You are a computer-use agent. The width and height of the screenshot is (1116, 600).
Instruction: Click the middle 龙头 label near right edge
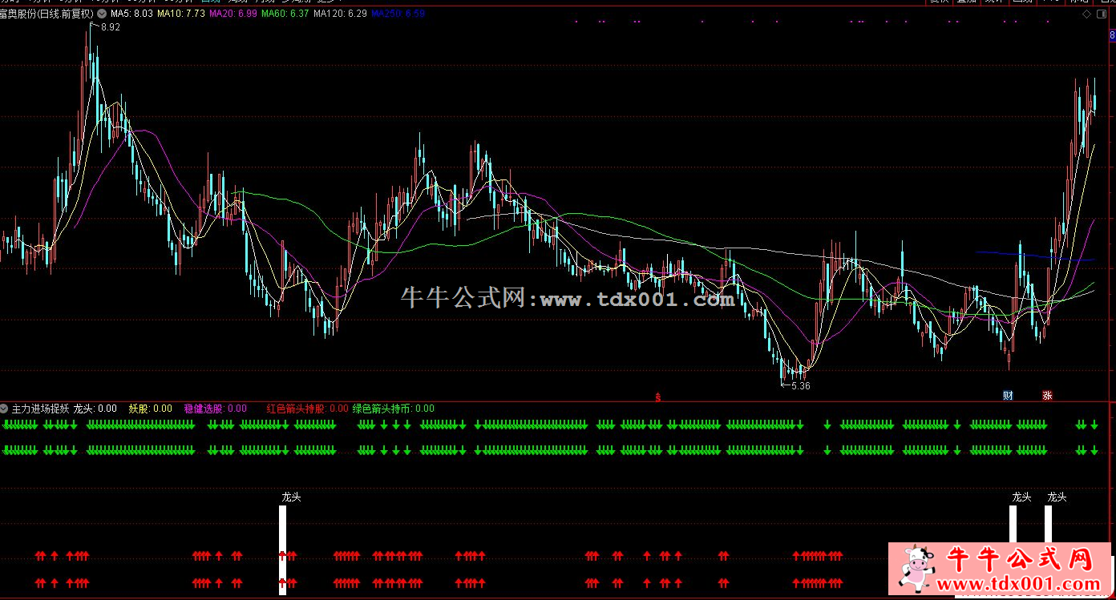1021,497
